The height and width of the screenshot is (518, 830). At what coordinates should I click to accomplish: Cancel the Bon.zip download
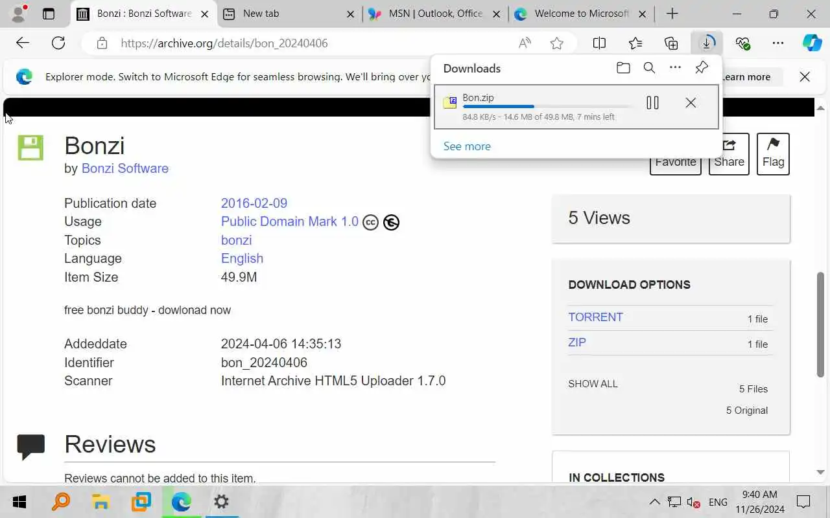(691, 103)
